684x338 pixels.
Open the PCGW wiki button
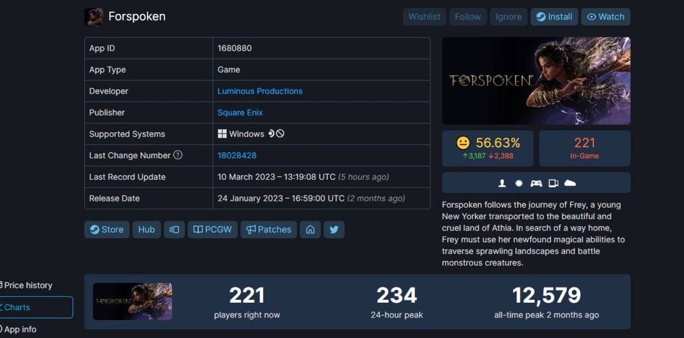213,229
